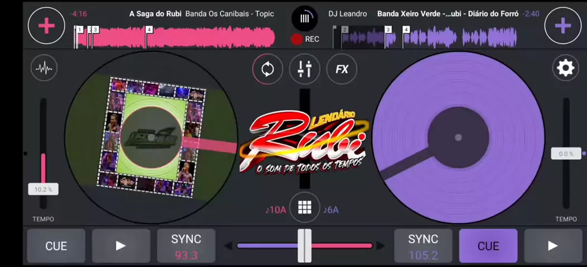
Task: Open the sampler pads grid icon
Action: point(305,207)
